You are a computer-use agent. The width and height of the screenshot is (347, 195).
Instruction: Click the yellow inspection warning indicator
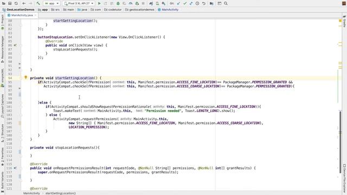[x=340, y=21]
